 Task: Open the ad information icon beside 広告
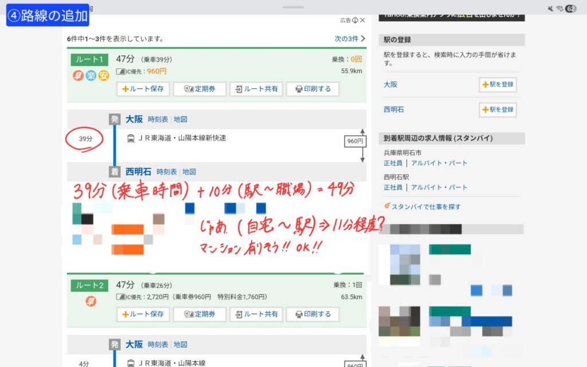pos(355,20)
